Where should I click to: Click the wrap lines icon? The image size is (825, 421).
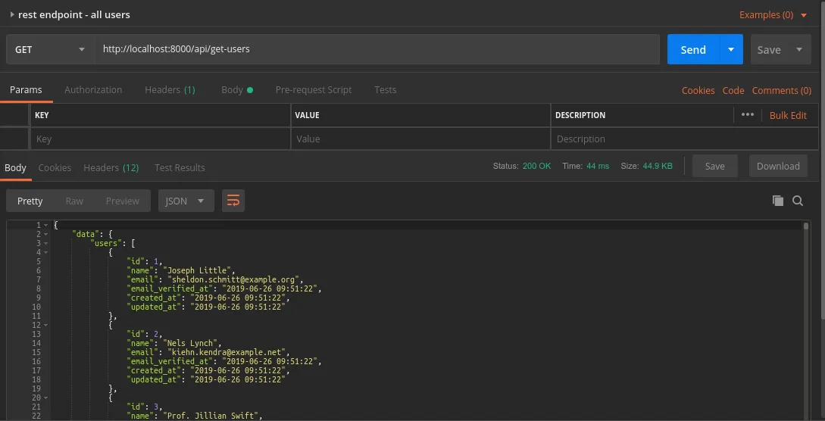click(x=233, y=201)
